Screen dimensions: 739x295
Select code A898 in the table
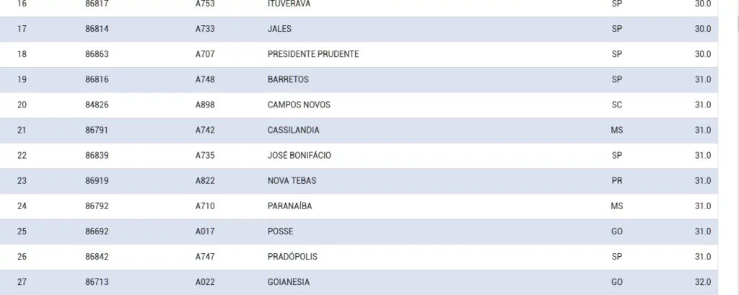(205, 105)
